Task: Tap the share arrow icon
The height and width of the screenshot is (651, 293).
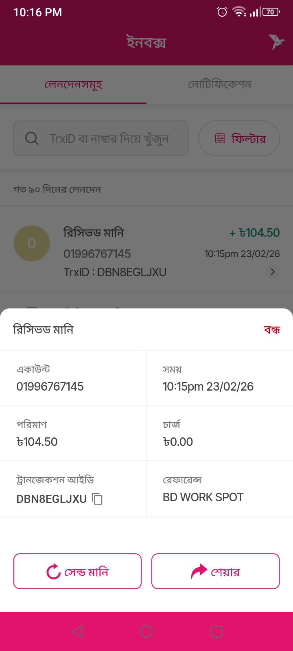Action: [199, 571]
